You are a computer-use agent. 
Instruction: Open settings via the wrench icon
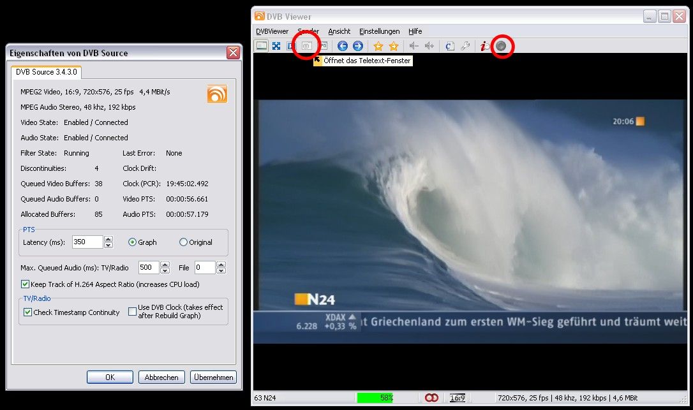[465, 46]
